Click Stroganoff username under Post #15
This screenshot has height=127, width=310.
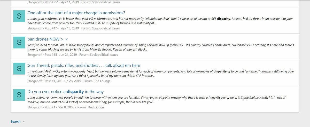(35, 55)
